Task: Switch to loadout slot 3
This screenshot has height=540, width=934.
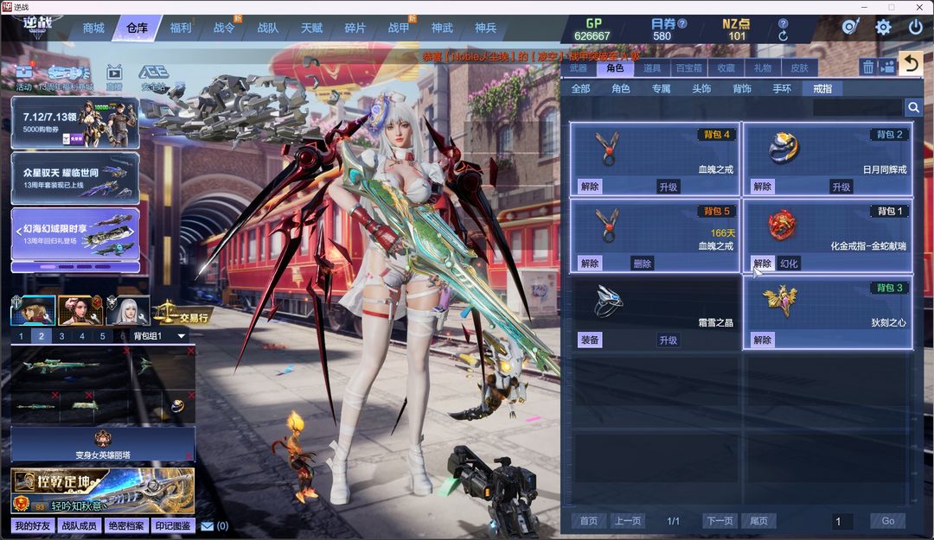Action: [61, 336]
